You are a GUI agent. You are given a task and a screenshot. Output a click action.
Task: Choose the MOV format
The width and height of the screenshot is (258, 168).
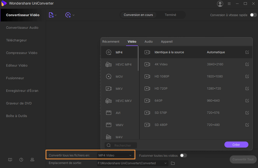coord(119,76)
